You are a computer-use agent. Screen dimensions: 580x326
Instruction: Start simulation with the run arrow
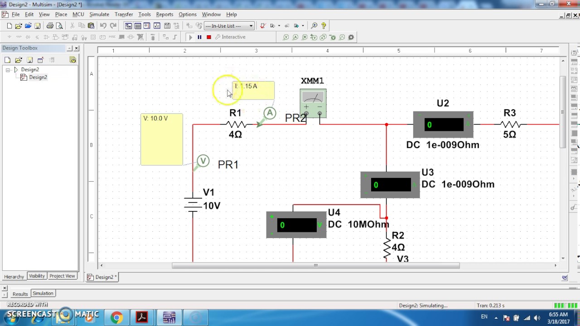coord(190,37)
